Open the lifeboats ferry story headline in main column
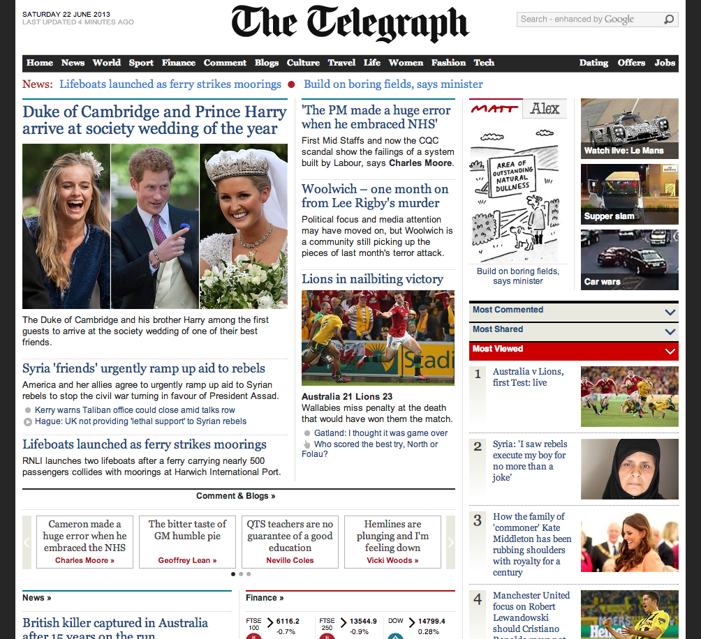 click(145, 444)
